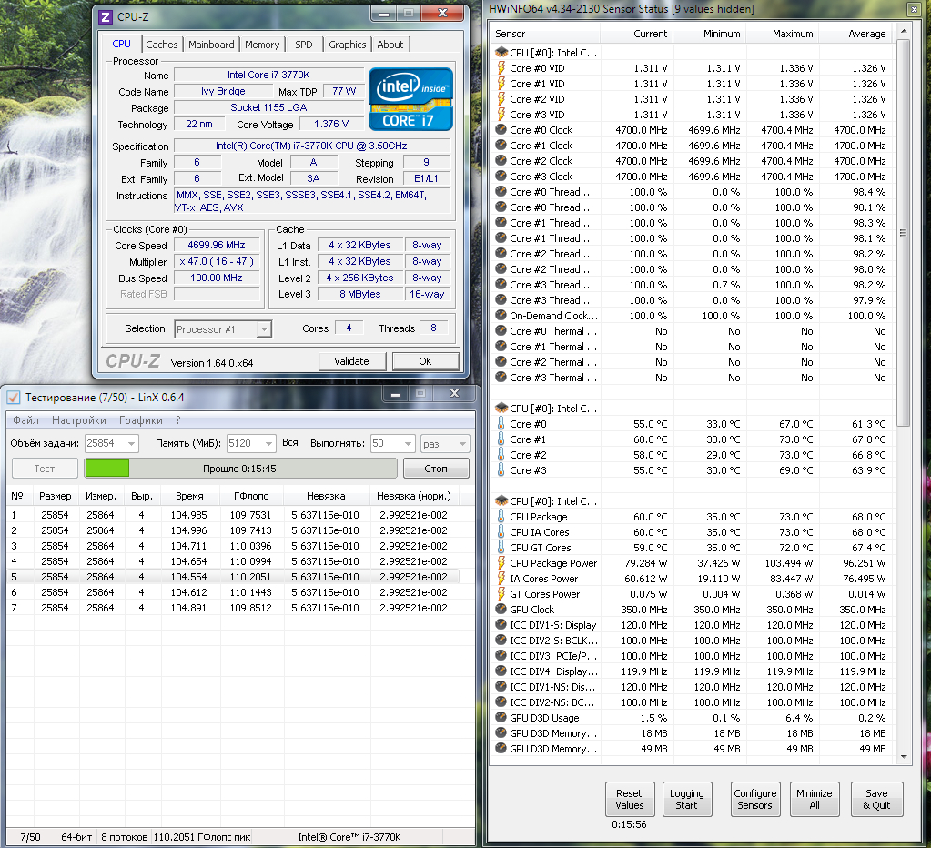The width and height of the screenshot is (931, 848).
Task: Click the Стоп button in LinX
Action: [436, 469]
